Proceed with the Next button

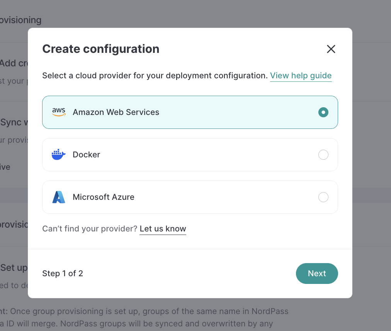pos(317,274)
